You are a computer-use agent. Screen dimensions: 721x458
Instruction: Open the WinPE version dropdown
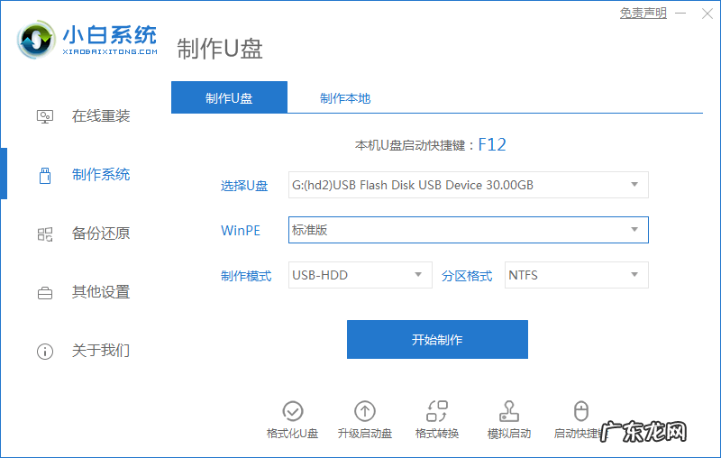pos(468,230)
